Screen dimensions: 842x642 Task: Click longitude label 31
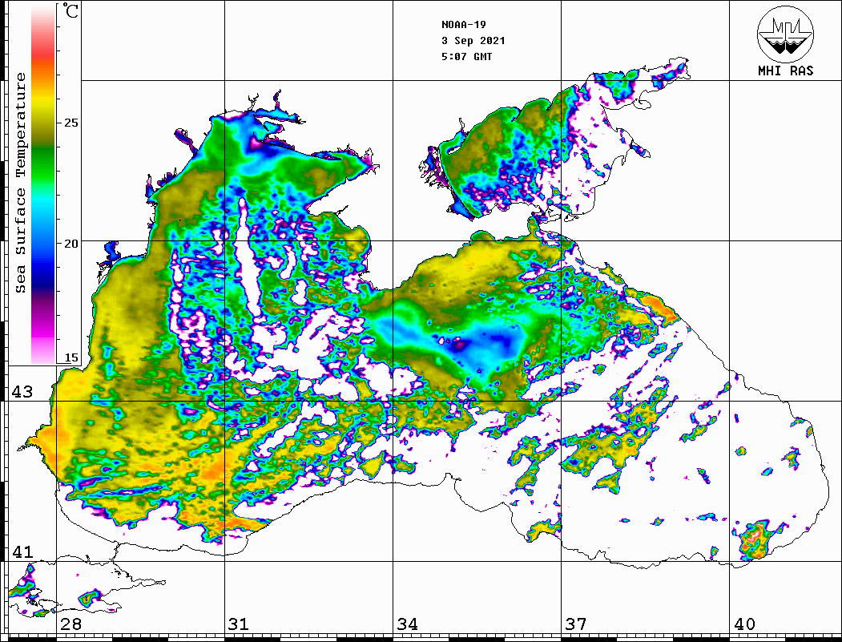click(x=239, y=624)
